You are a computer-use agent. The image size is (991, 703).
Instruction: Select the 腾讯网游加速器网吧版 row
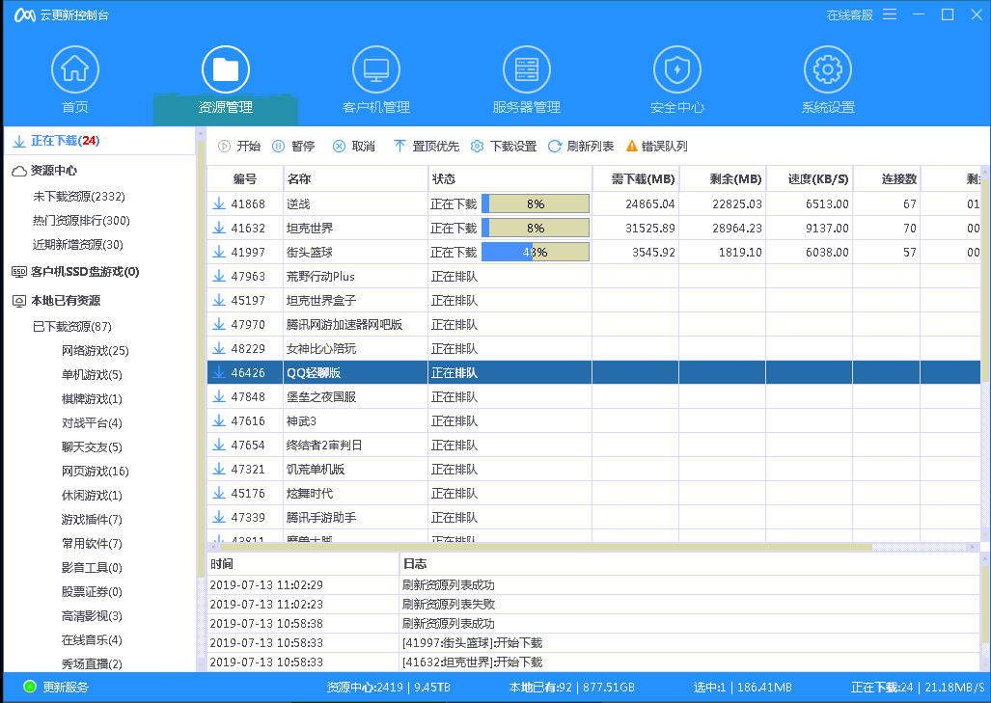pos(593,325)
